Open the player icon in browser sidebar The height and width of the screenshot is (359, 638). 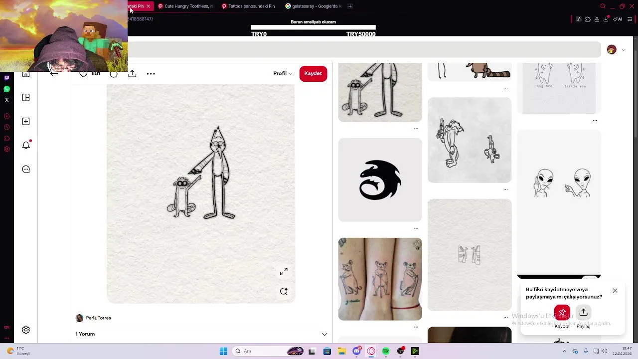[6, 116]
